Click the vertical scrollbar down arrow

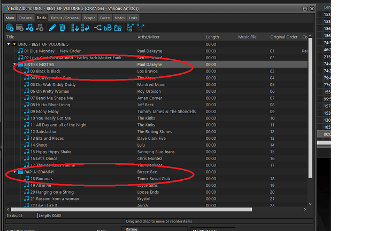click(x=310, y=204)
